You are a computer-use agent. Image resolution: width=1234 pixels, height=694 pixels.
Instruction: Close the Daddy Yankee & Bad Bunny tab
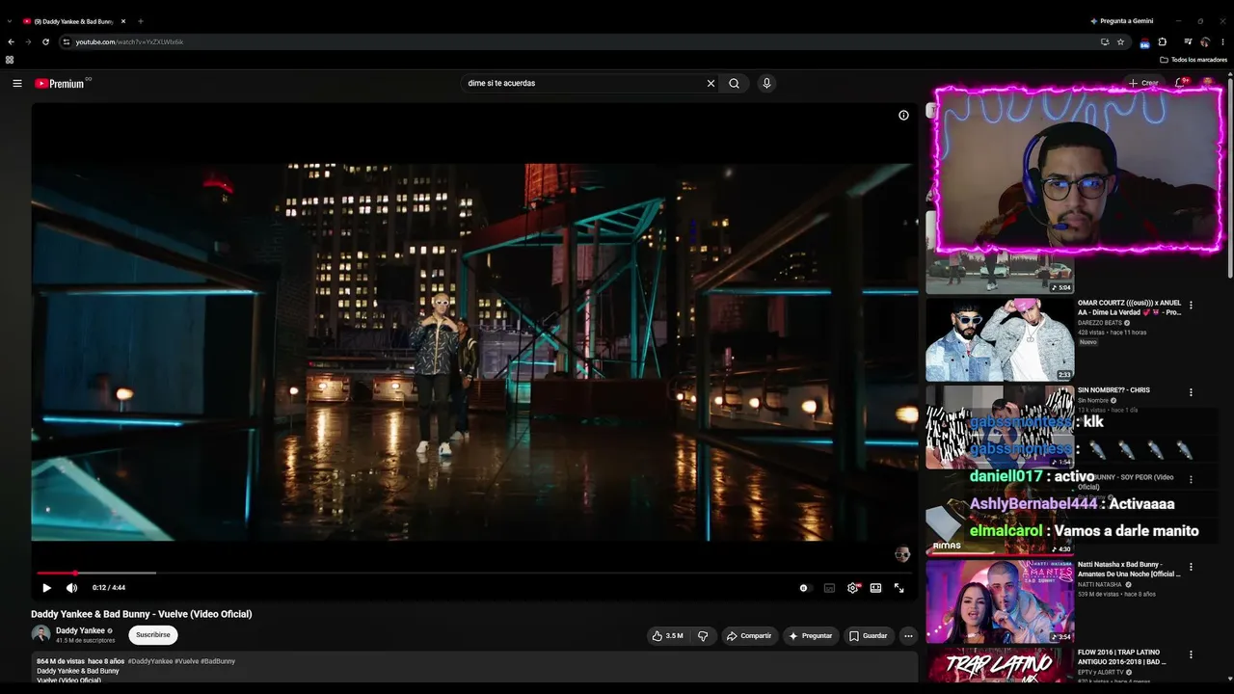point(123,21)
